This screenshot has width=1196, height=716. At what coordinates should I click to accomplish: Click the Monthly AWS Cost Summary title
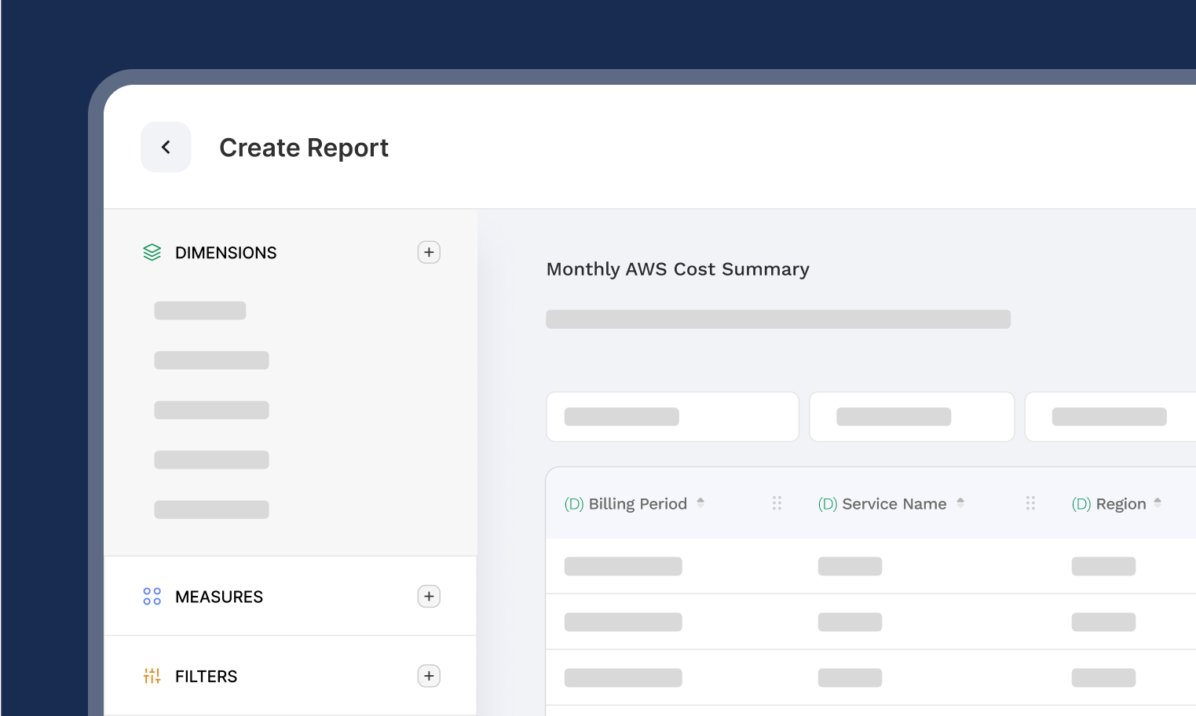[677, 269]
